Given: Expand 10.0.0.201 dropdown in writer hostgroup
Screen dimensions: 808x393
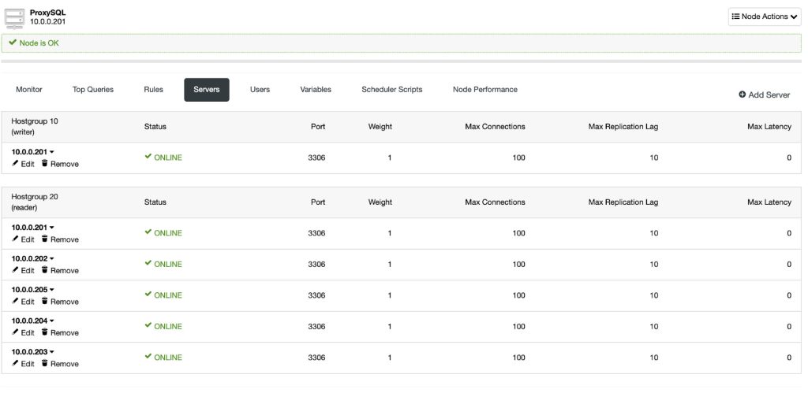Looking at the screenshot, I should coord(51,152).
